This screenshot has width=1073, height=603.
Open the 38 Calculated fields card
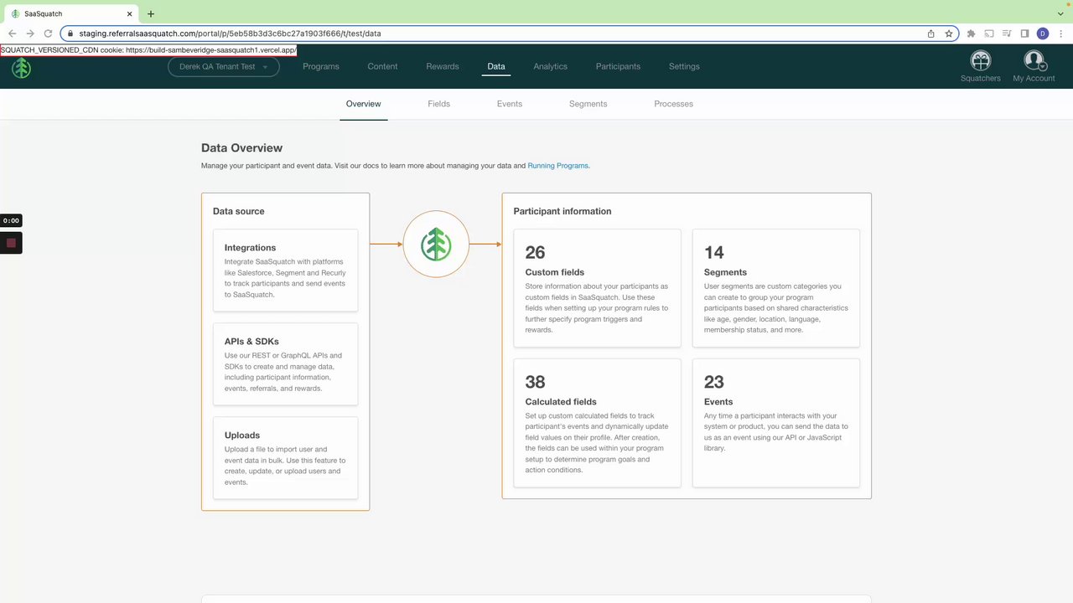[597, 423]
